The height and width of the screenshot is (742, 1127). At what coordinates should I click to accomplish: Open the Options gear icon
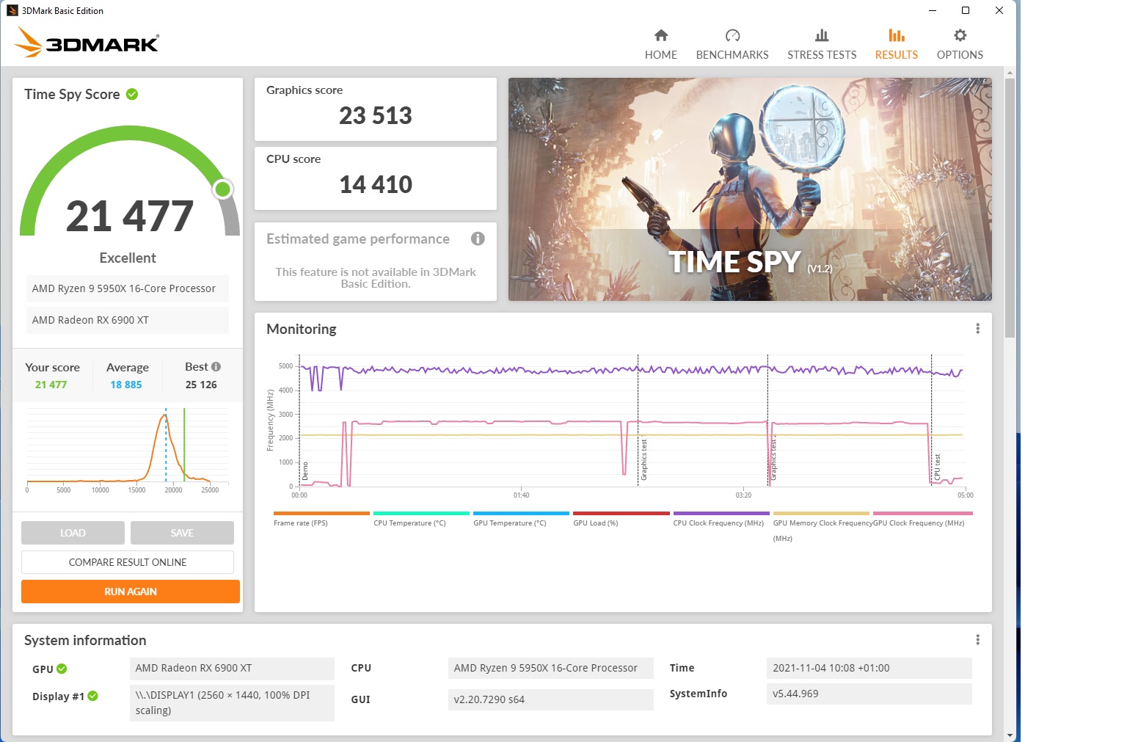pos(960,35)
